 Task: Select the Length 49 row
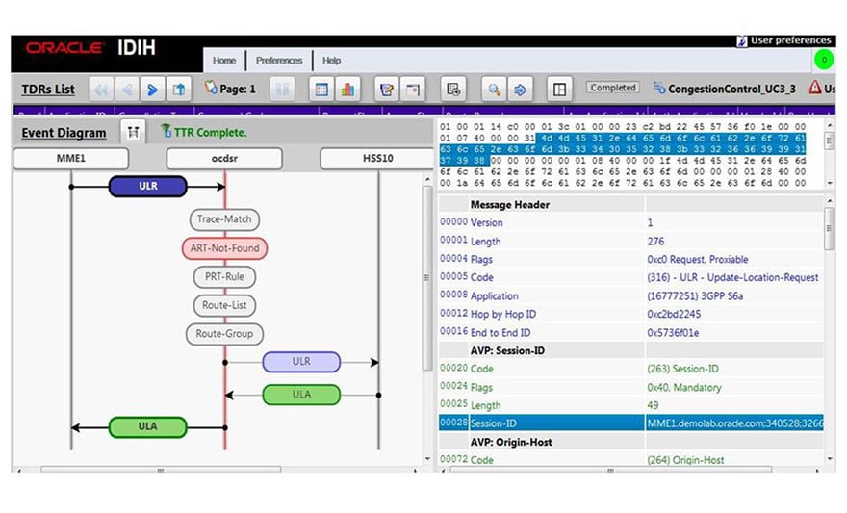[x=631, y=405]
